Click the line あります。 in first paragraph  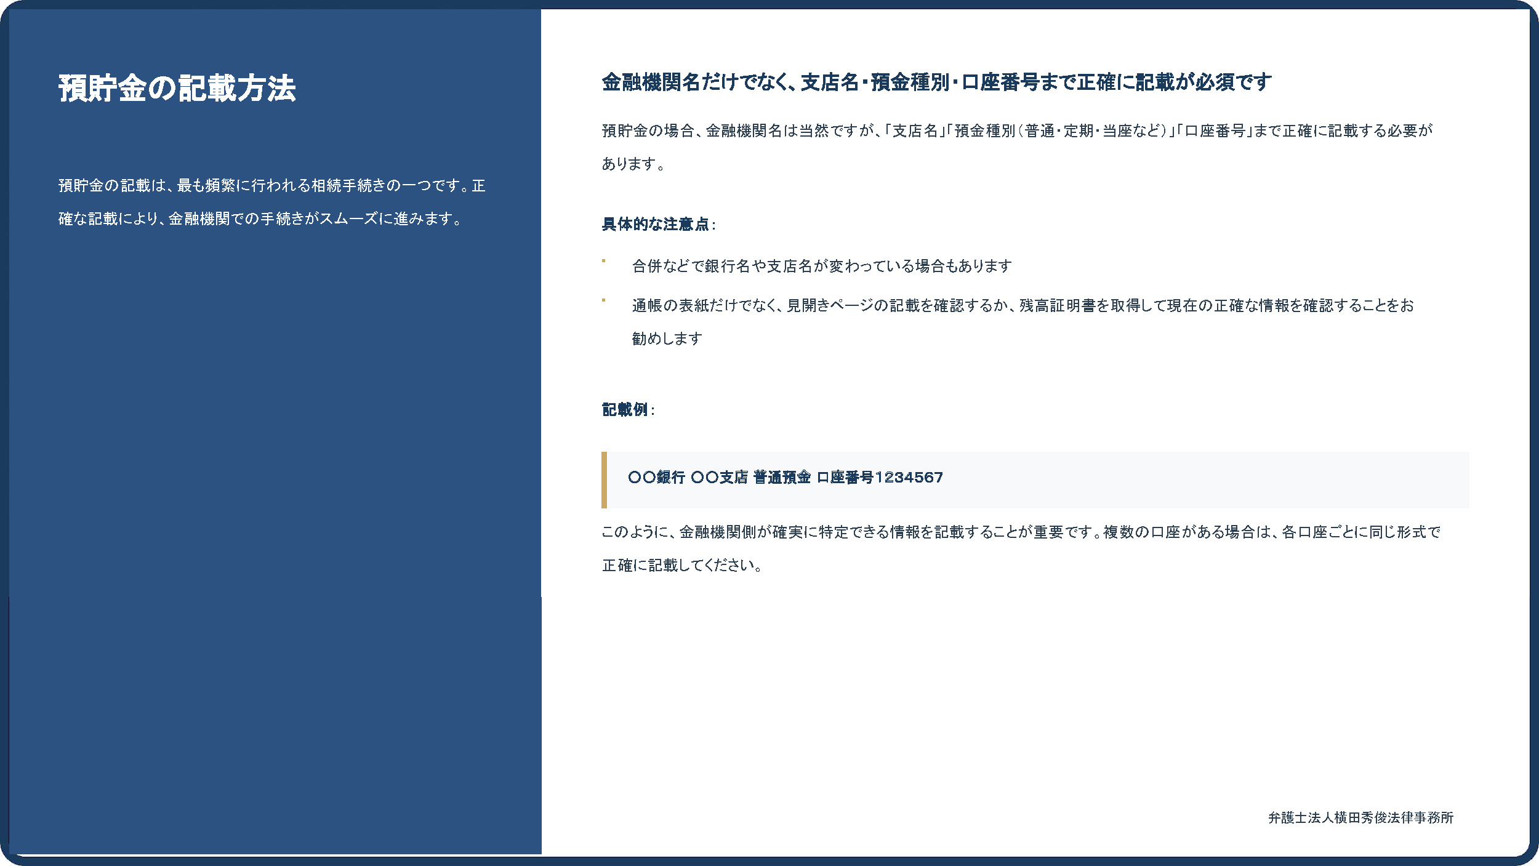[633, 164]
